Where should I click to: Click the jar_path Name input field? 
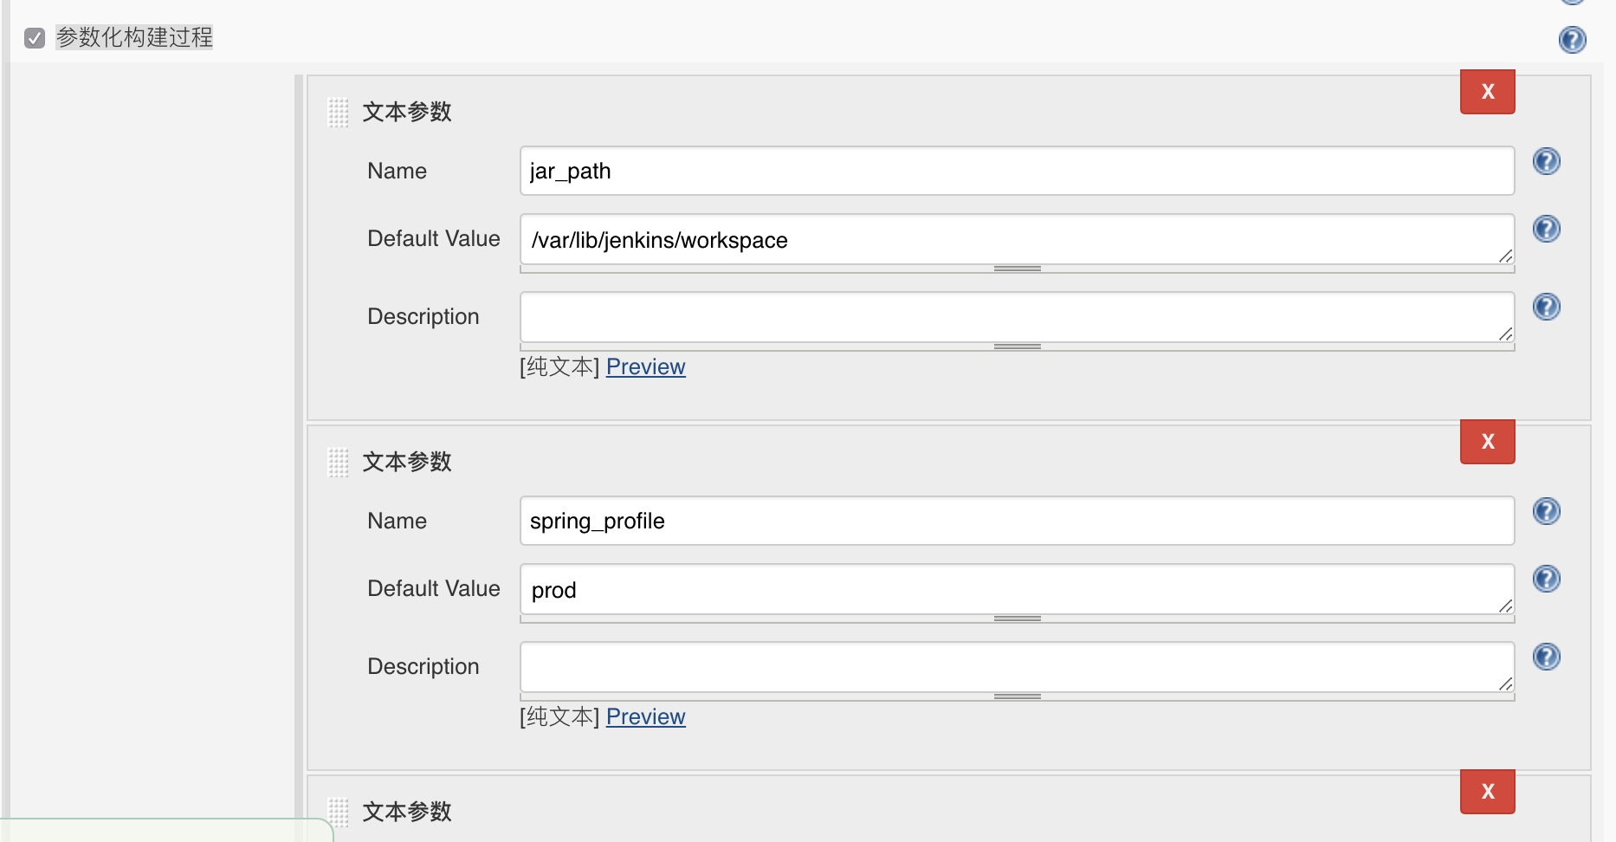point(1017,172)
